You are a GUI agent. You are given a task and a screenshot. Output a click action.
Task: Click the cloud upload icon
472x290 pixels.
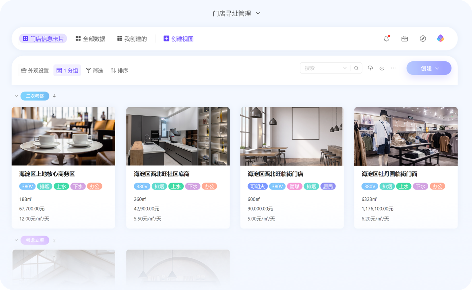coord(371,68)
